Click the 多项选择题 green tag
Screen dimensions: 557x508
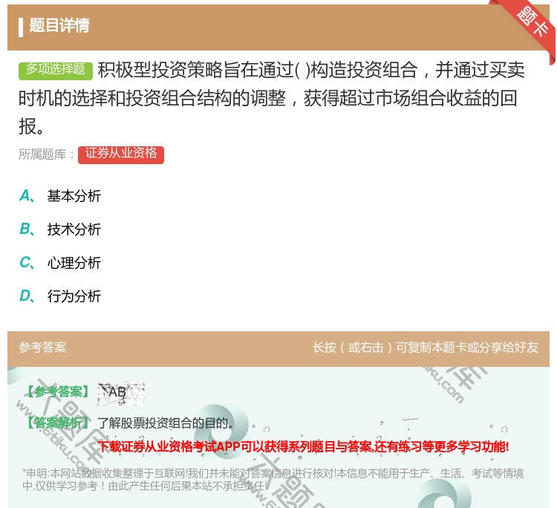(56, 71)
